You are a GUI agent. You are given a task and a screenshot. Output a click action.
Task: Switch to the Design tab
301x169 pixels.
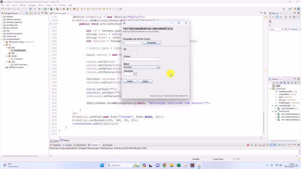point(65,140)
